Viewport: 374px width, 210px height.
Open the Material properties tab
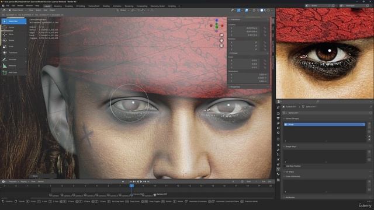pyautogui.click(x=278, y=174)
